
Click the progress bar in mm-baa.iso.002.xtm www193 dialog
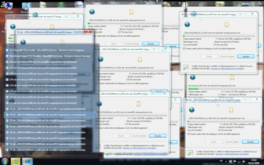click(x=224, y=89)
